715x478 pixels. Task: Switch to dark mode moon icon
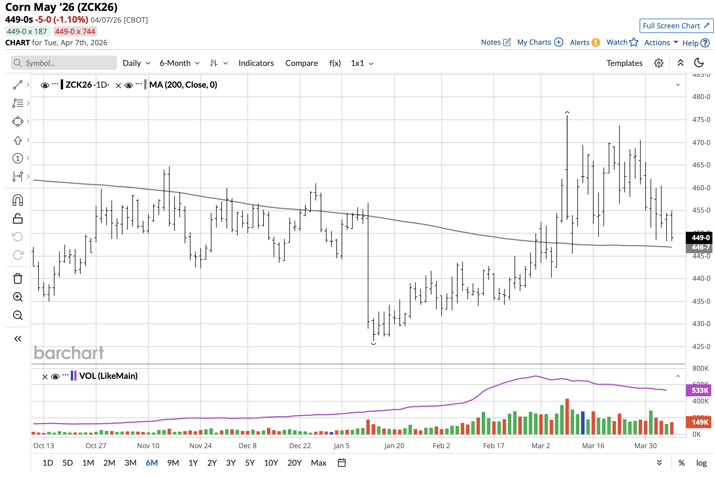click(x=699, y=63)
